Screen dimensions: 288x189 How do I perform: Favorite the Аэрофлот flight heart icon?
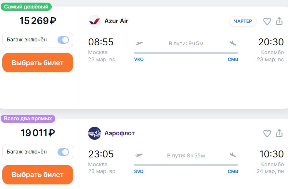(267, 133)
